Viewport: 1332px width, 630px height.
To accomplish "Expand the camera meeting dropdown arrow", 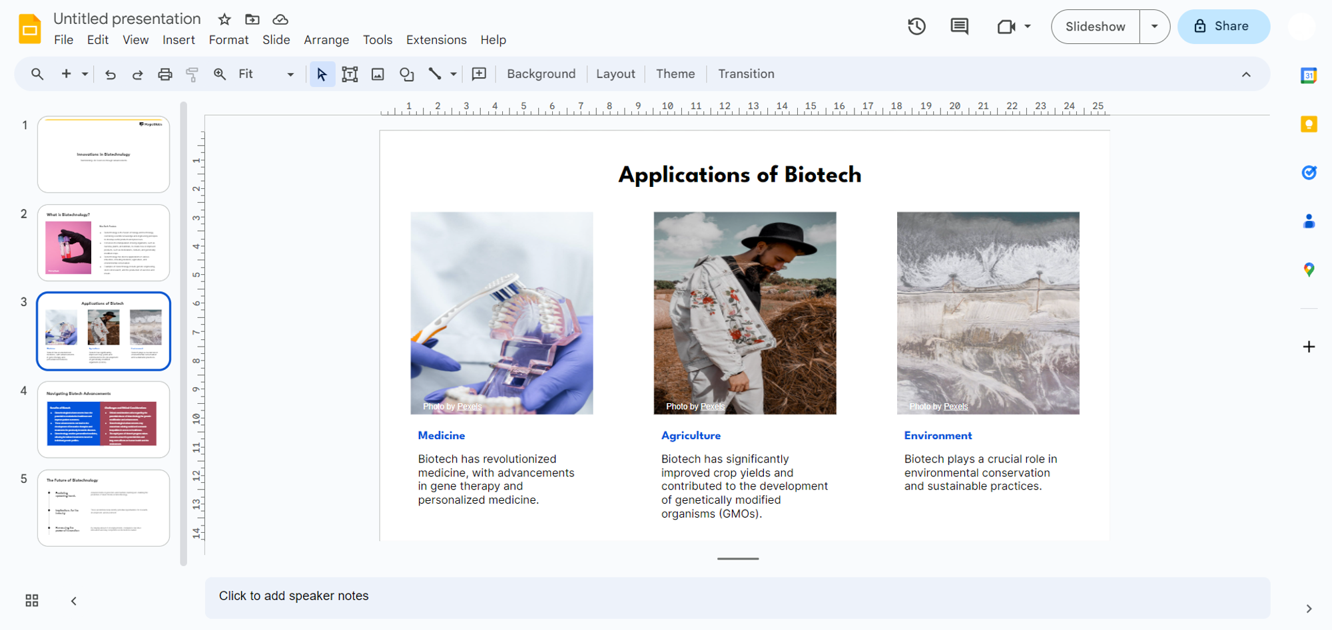I will tap(1027, 27).
